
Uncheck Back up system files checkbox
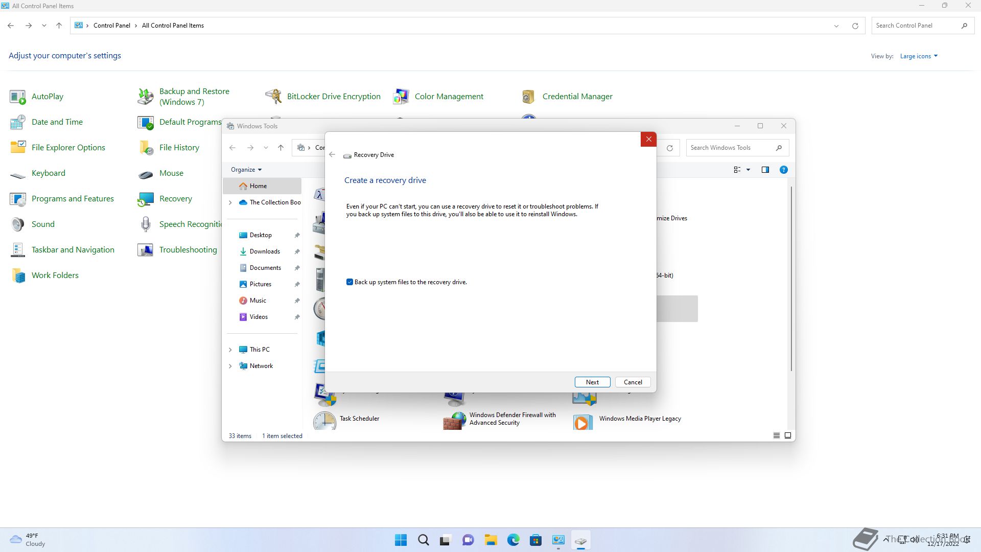[349, 282]
